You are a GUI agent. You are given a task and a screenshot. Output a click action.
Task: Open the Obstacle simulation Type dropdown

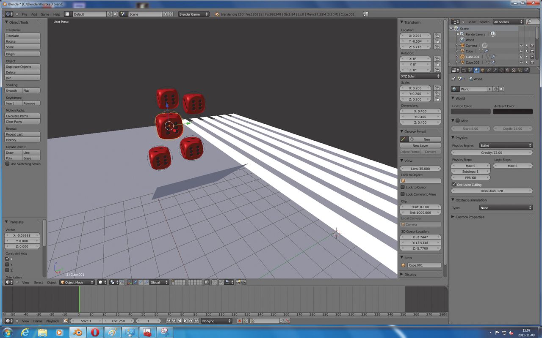[506, 208]
